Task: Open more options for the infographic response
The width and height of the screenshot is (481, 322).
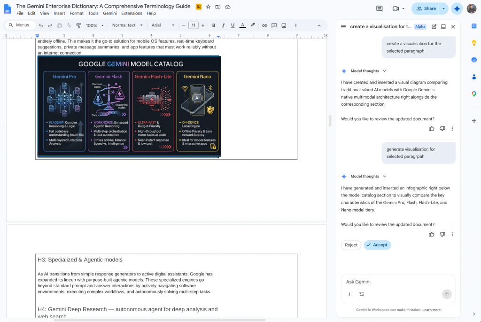Action: point(452,234)
